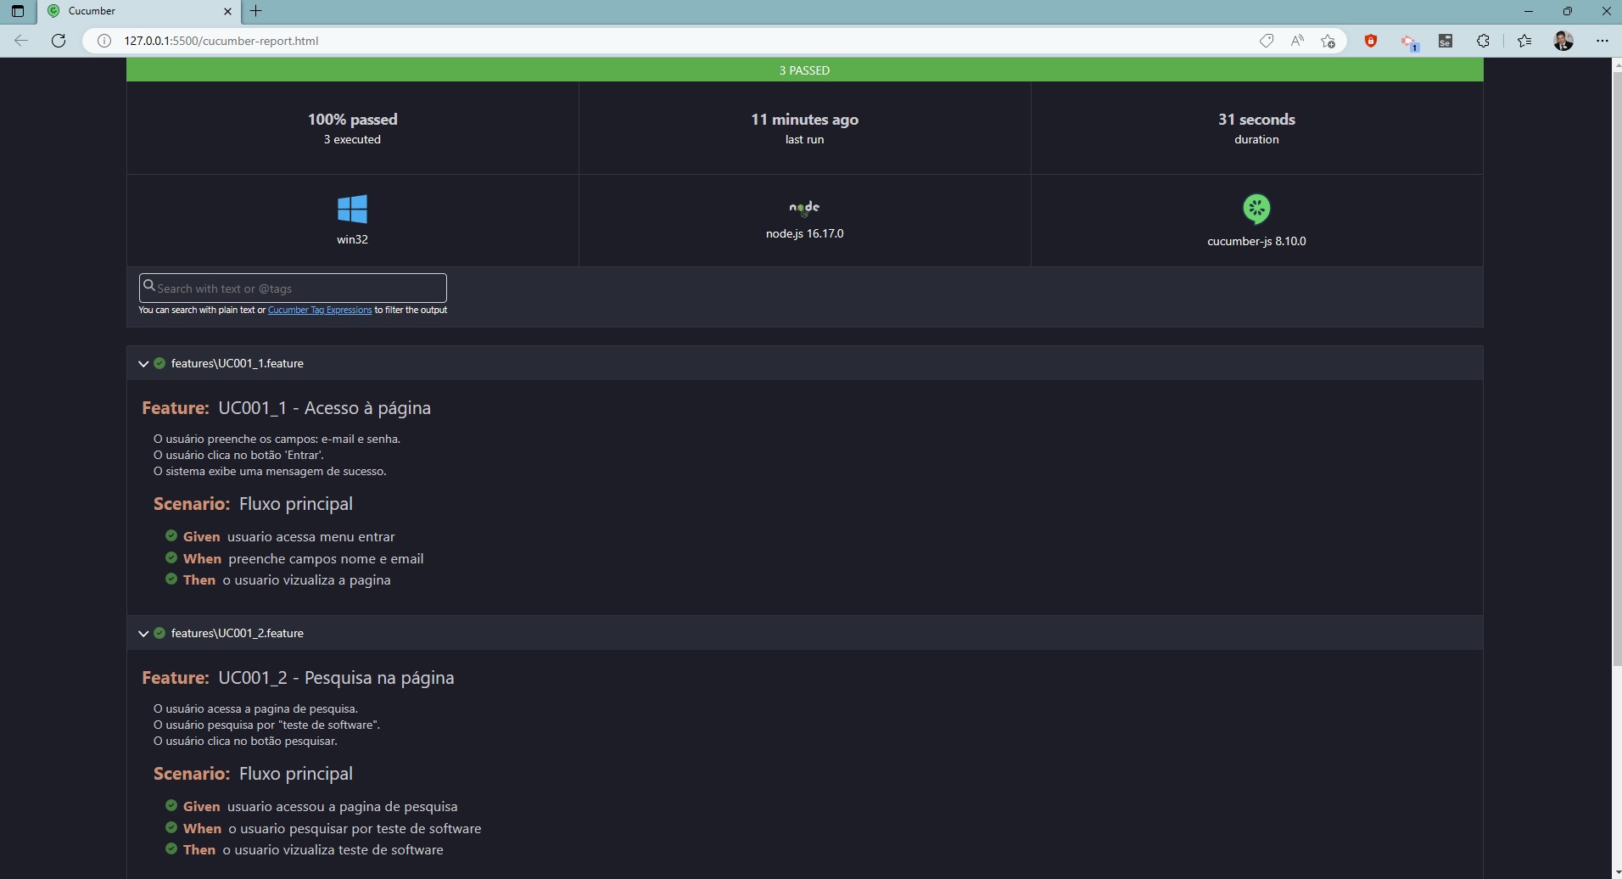
Task: View site information icon in address bar
Action: coord(104,41)
